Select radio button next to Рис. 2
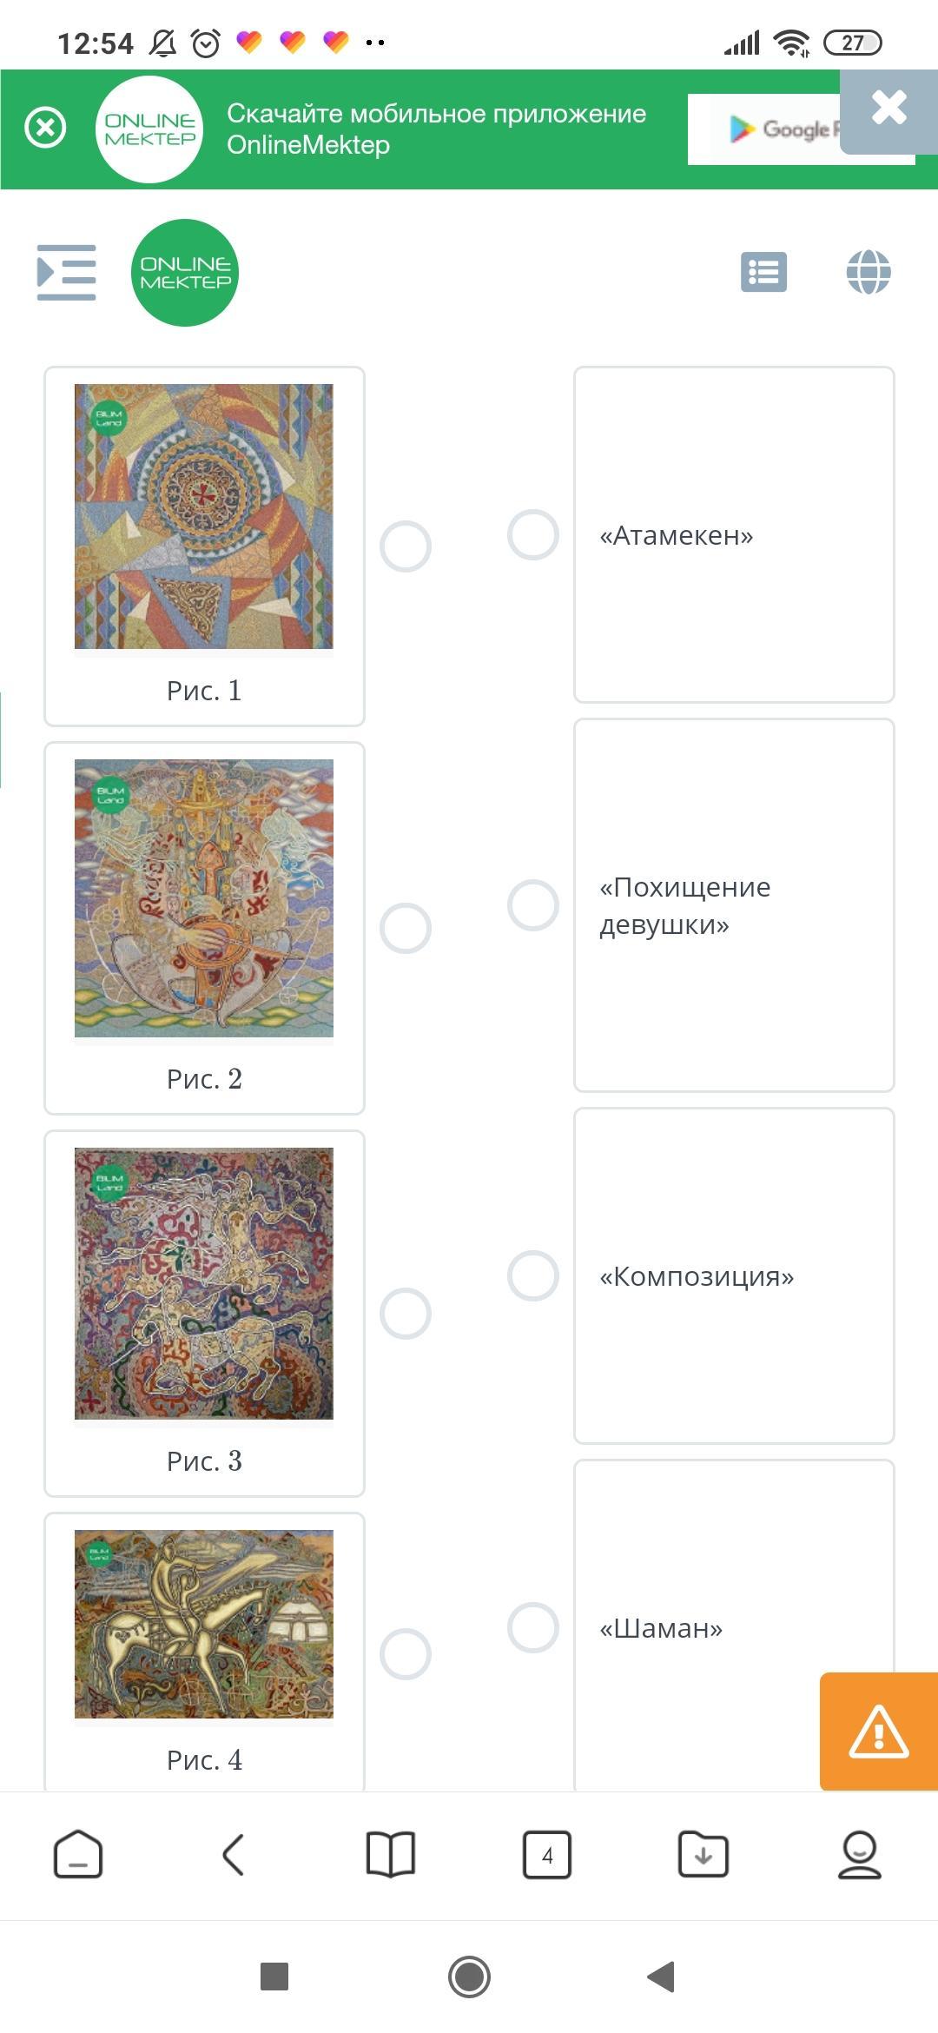This screenshot has height=2033, width=938. [406, 928]
